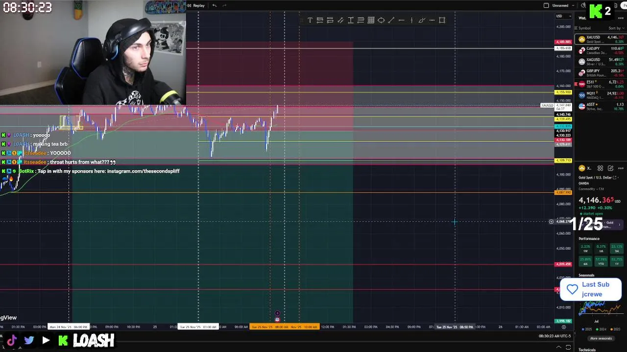
Task: Select ES1! S&P 500 watchlist row
Action: pyautogui.click(x=601, y=84)
